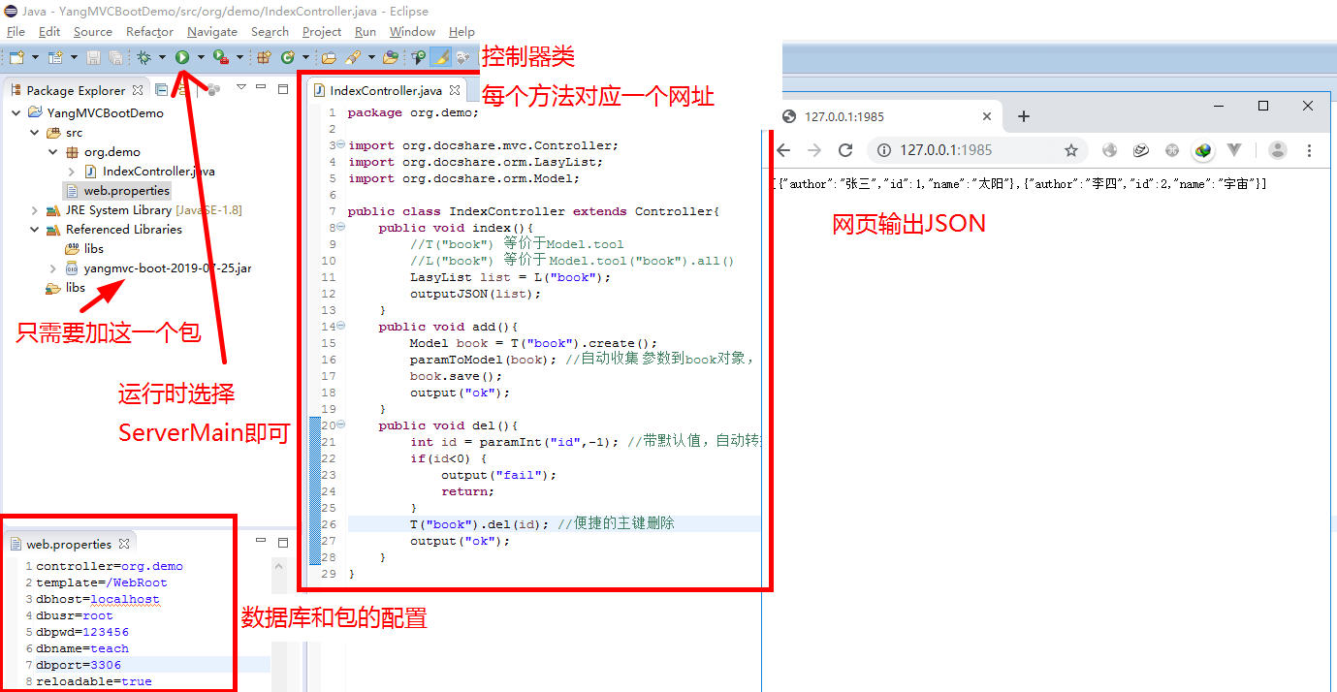This screenshot has width=1337, height=692.
Task: Click the browser Forward arrow
Action: pyautogui.click(x=814, y=150)
